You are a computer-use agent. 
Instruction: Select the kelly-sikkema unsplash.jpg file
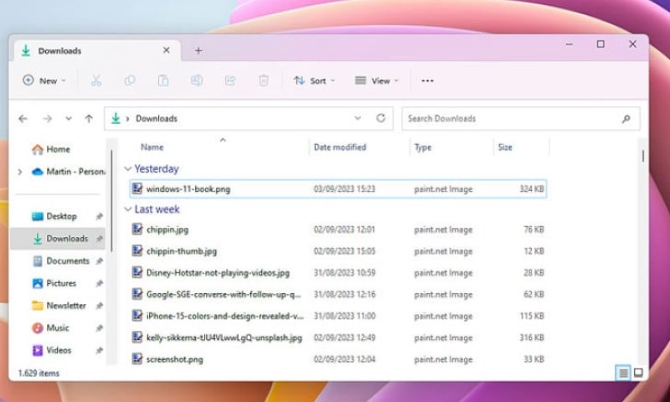coord(338,338)
